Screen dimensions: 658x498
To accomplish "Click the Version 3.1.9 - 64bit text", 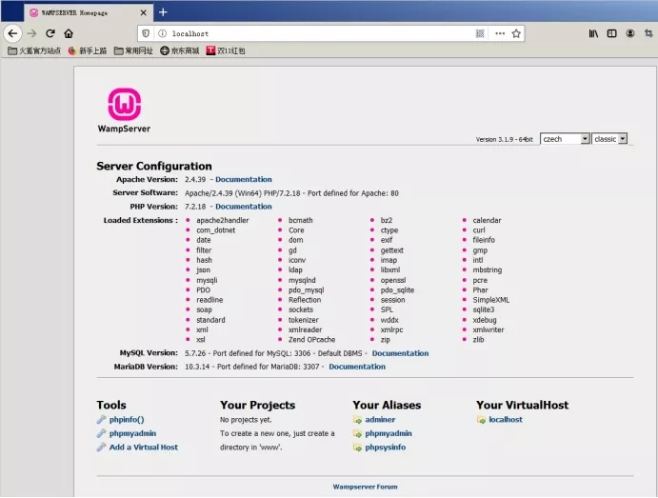I will 505,139.
